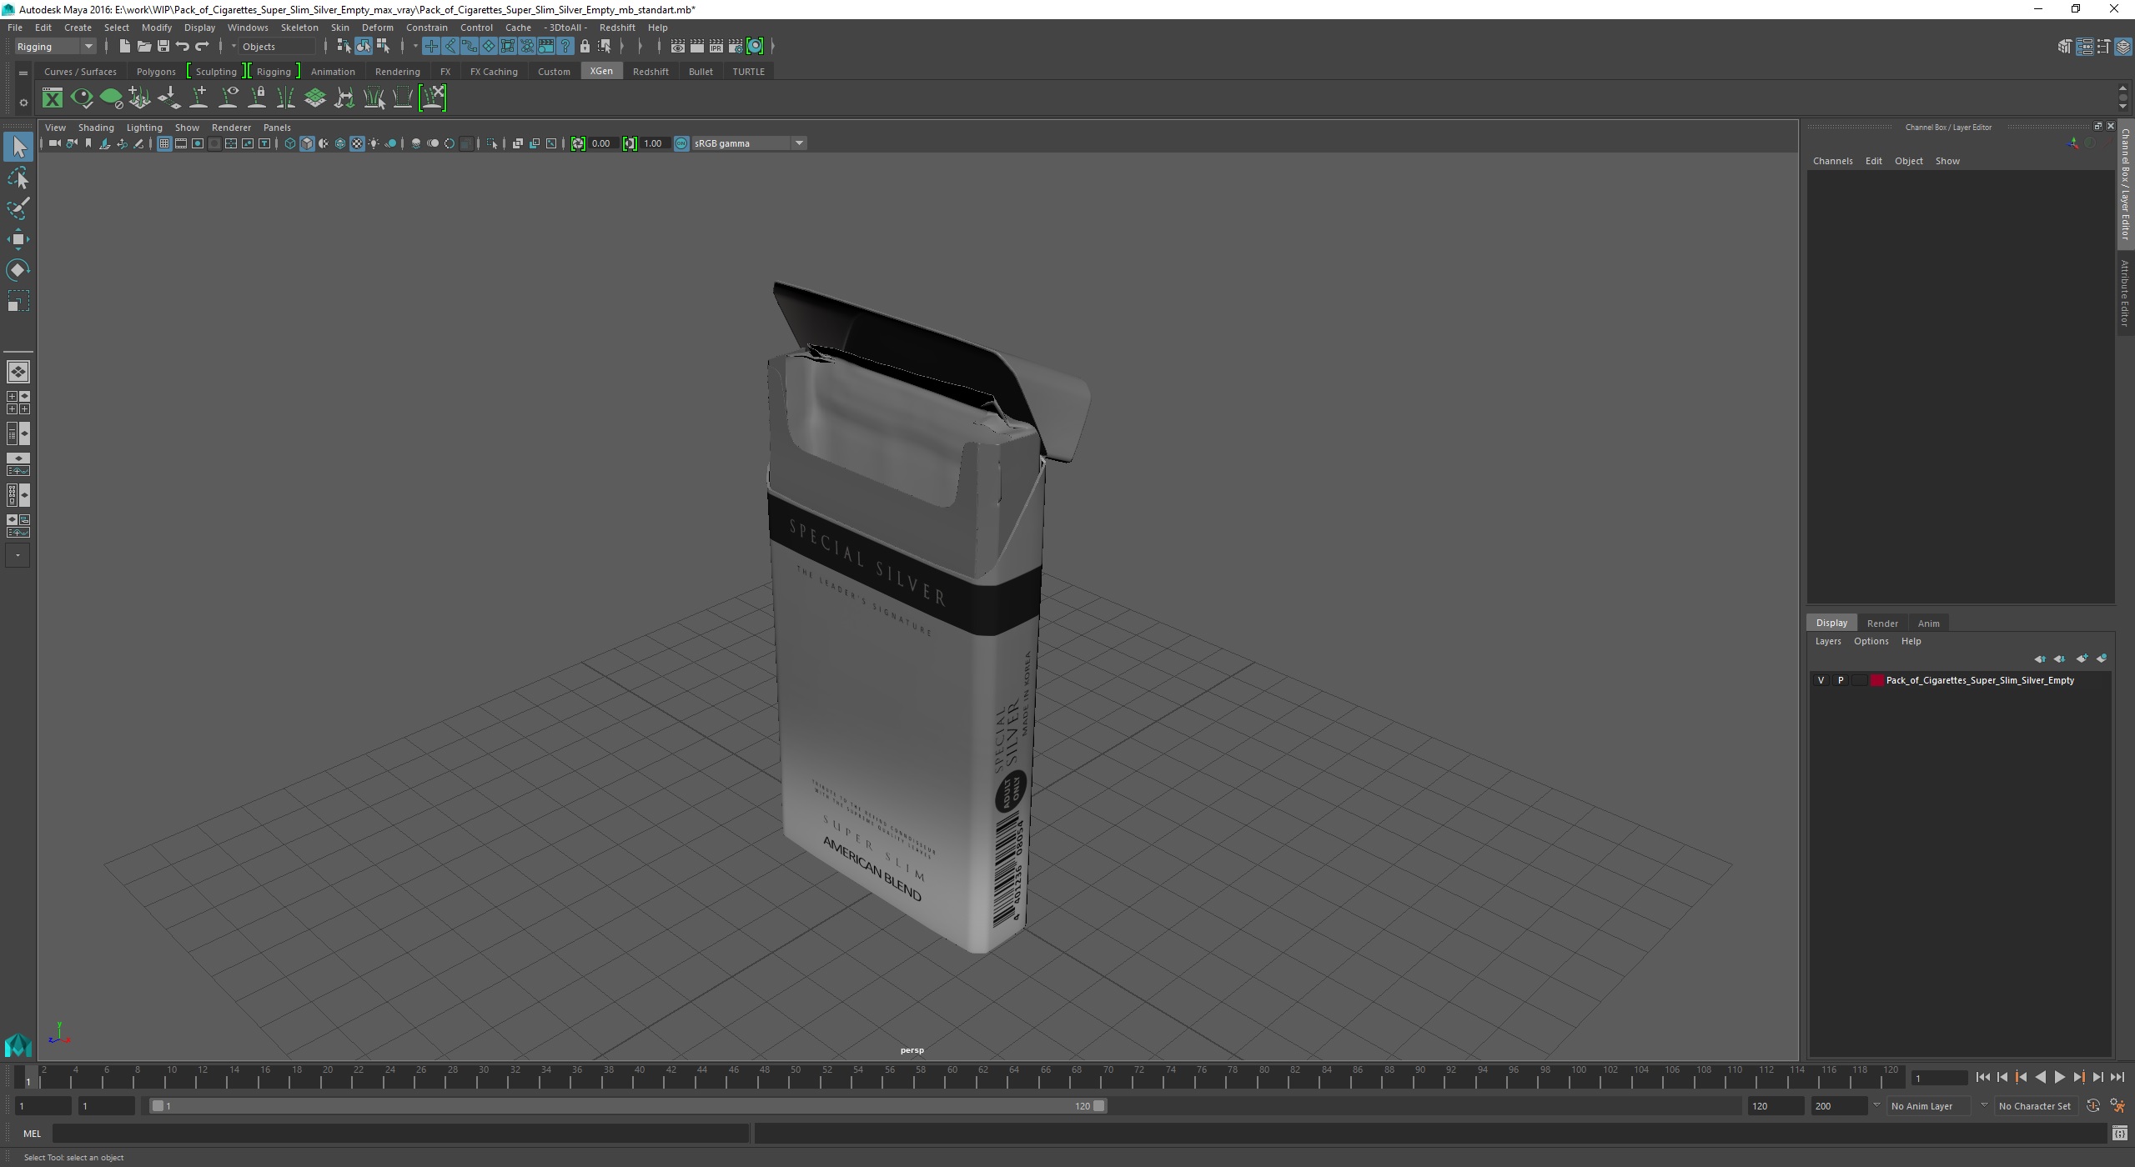
Task: Switch to the Redshift shelf tab
Action: coord(651,72)
